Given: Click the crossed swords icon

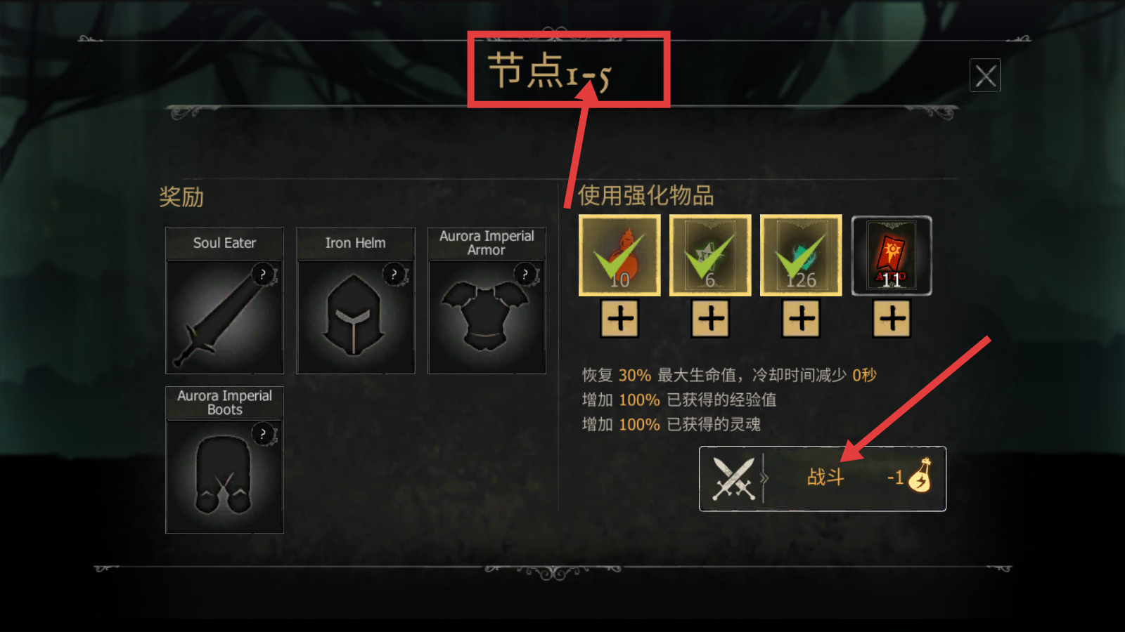Looking at the screenshot, I should [733, 479].
